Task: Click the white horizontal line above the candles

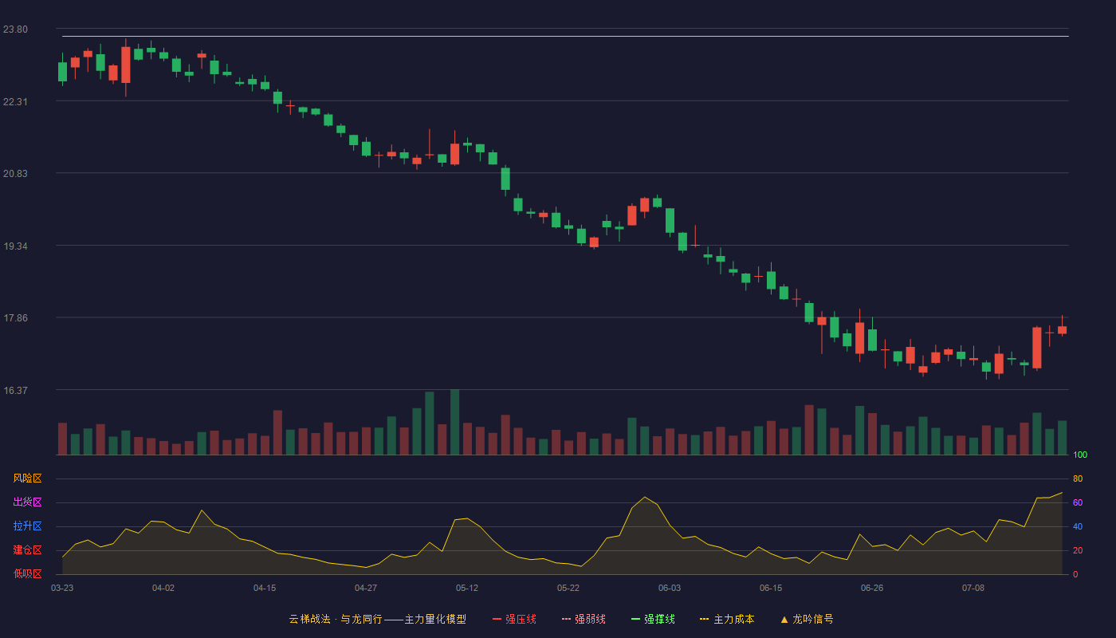Action: pos(565,36)
